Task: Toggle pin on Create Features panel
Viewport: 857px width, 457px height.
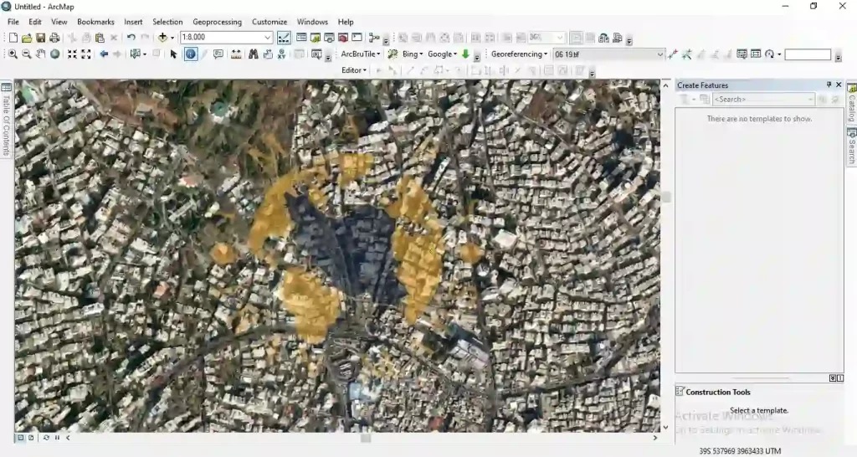Action: (x=829, y=85)
